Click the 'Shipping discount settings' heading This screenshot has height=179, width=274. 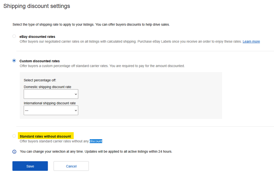pyautogui.click(x=37, y=6)
